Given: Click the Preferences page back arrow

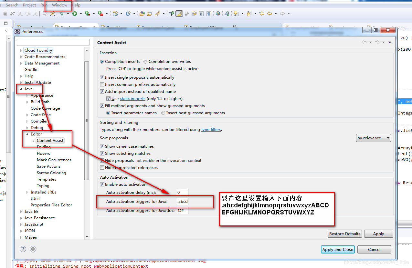Looking at the screenshot, I should coord(364,42).
